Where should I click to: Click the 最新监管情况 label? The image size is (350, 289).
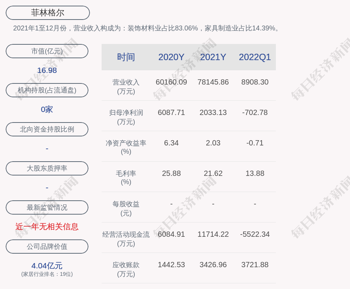[47, 207]
